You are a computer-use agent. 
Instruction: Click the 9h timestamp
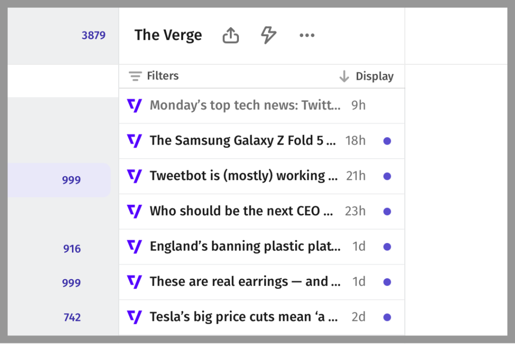[x=358, y=105]
